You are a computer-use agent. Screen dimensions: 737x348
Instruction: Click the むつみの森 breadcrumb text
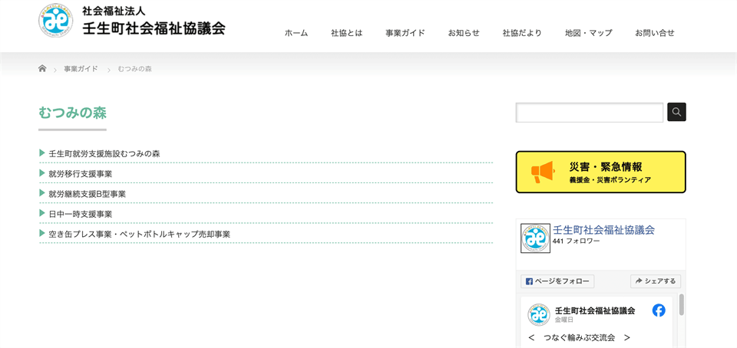(x=135, y=69)
